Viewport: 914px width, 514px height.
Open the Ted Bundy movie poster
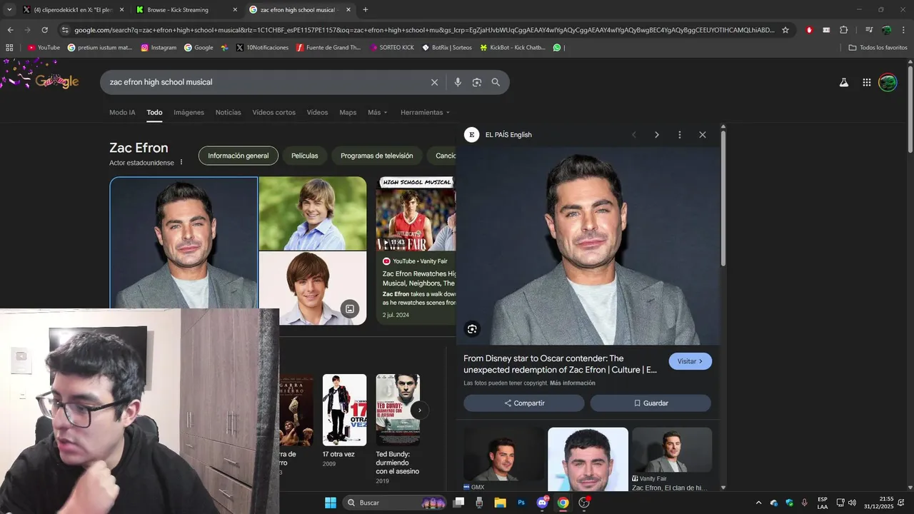click(x=398, y=410)
